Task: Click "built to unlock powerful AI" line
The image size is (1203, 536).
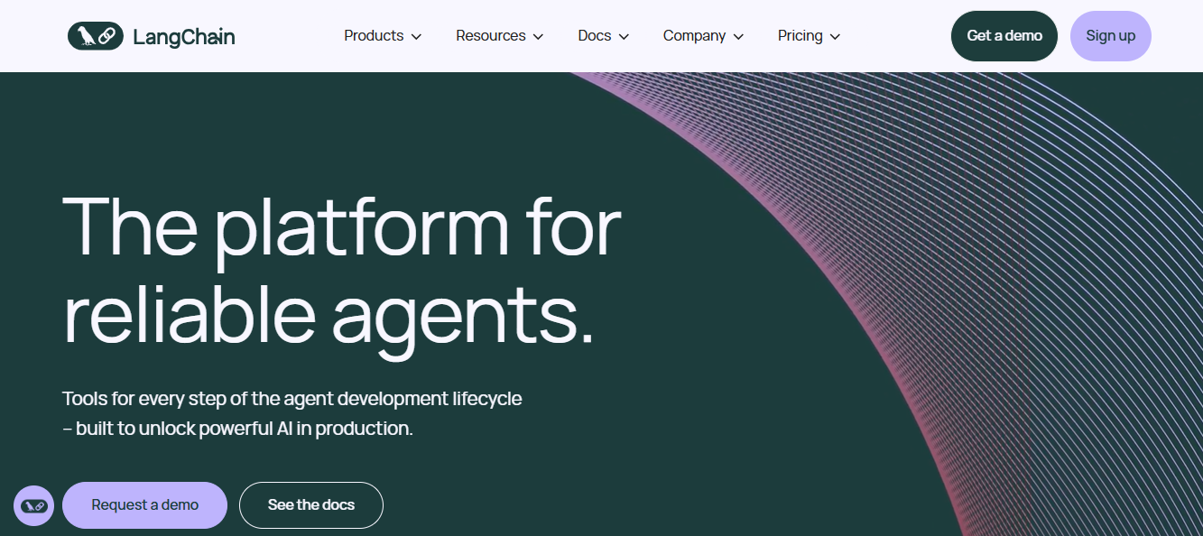Action: click(x=238, y=429)
